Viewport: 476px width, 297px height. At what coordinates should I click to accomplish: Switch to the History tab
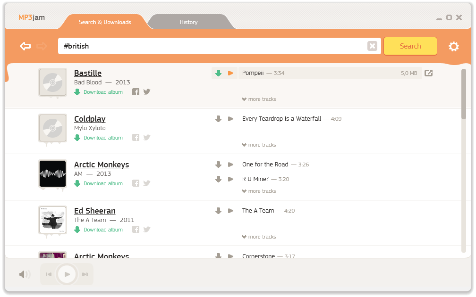[x=188, y=22]
